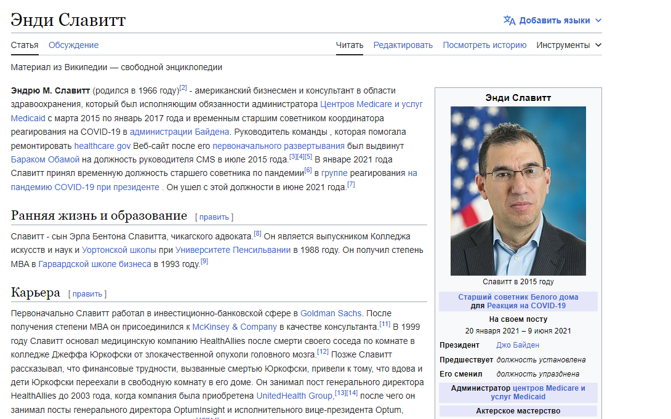
Task: Open the healthcare.gov link
Action: 102,146
